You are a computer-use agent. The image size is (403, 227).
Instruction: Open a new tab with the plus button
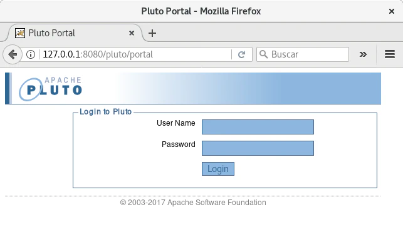click(152, 33)
